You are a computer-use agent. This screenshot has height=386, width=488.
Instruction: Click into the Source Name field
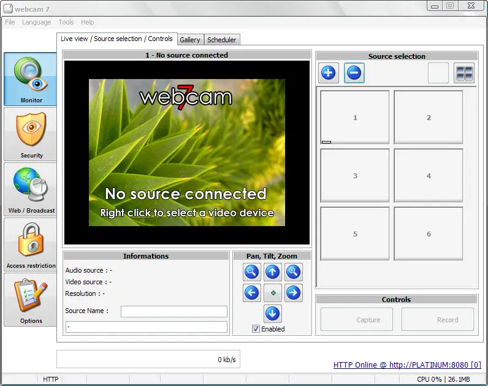point(174,311)
